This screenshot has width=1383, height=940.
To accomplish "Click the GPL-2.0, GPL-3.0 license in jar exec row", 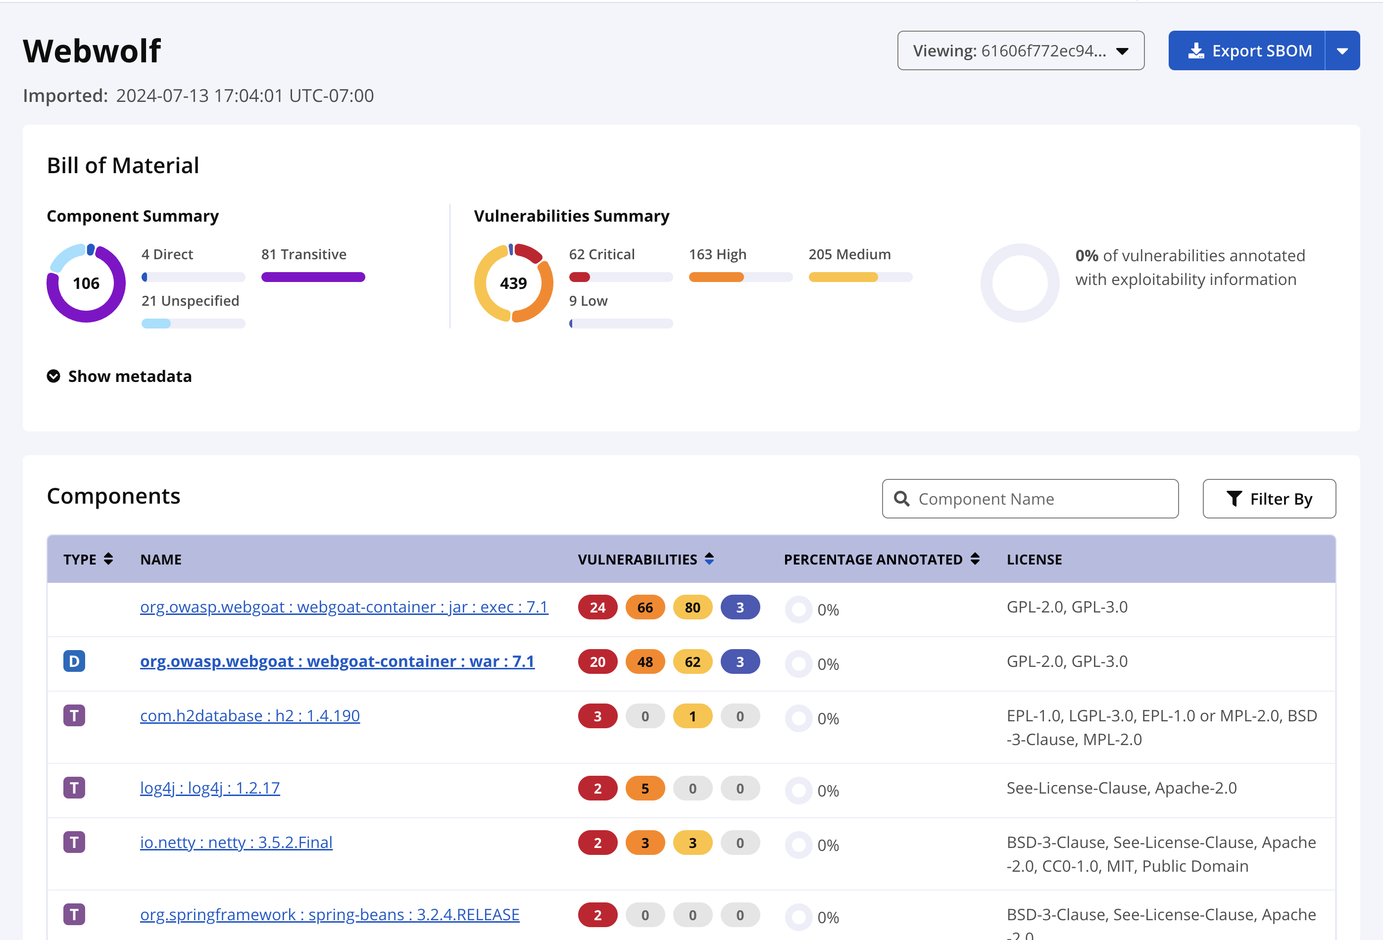I will coord(1067,607).
